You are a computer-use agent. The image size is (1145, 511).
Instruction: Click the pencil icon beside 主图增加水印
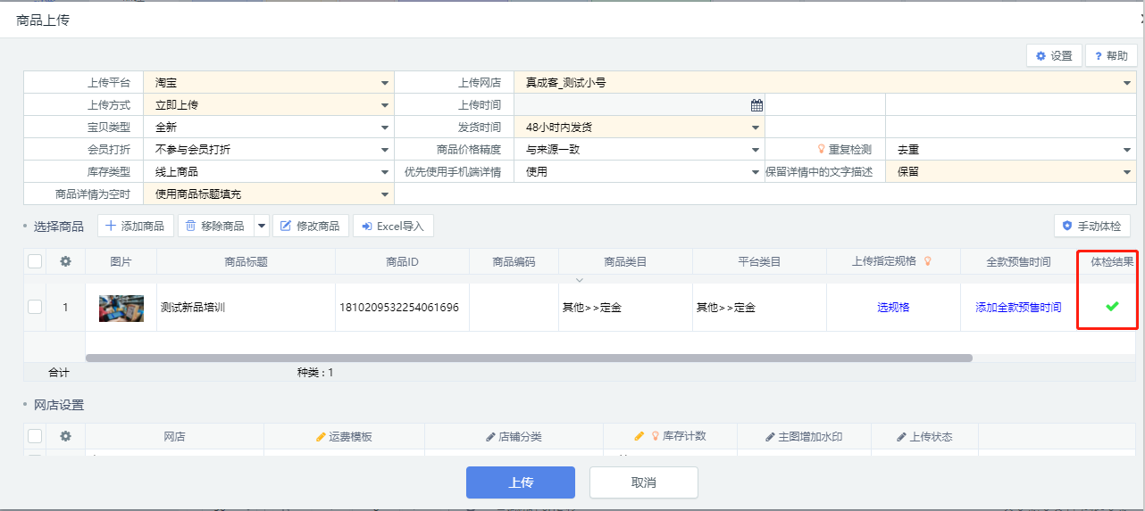click(771, 437)
